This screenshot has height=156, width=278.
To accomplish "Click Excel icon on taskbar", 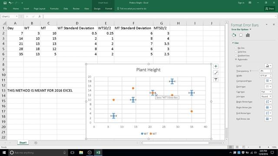I will pos(98,153).
